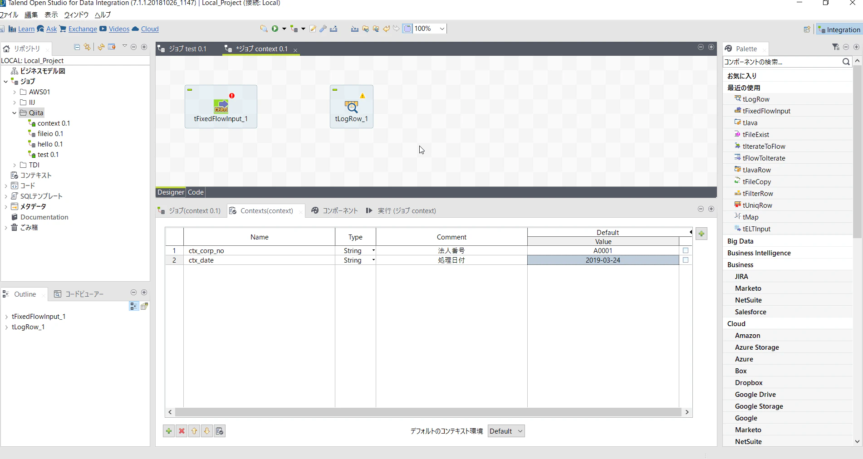Click the Exchange link
This screenshot has width=863, height=459.
(83, 29)
